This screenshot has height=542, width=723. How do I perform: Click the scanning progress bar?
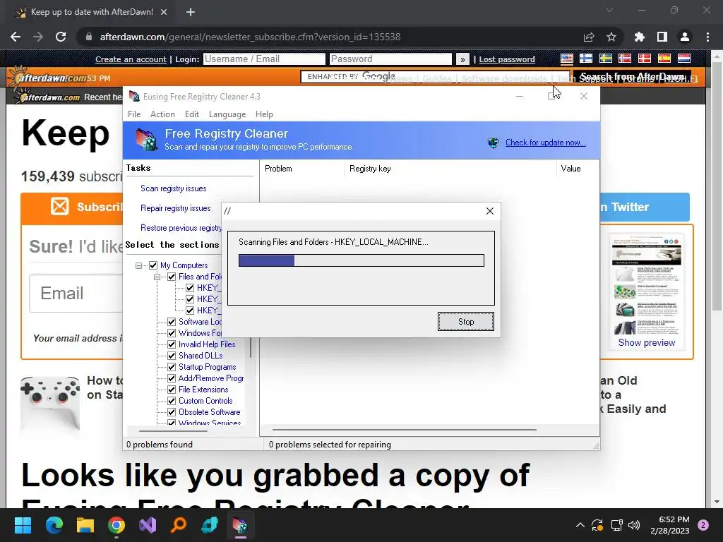(361, 260)
